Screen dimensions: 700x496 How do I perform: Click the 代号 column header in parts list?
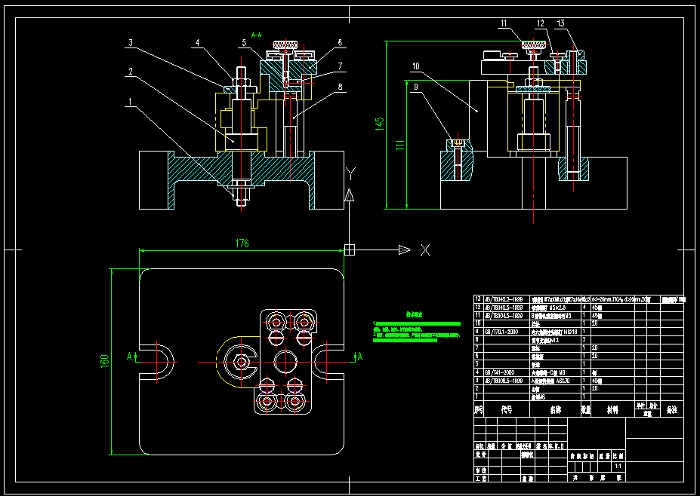[506, 410]
